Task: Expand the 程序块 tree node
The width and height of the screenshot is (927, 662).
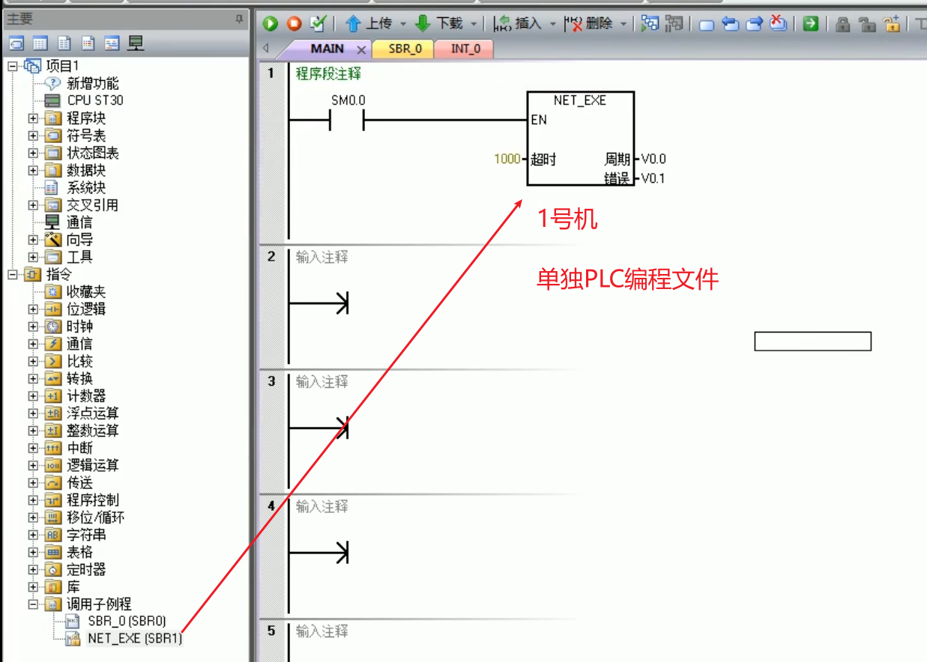Action: pos(33,118)
